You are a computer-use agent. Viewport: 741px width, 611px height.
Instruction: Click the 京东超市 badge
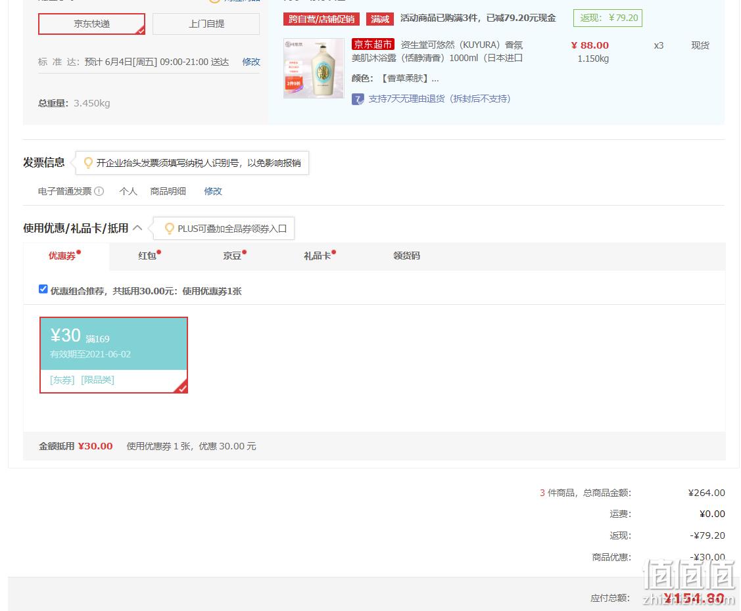point(373,45)
